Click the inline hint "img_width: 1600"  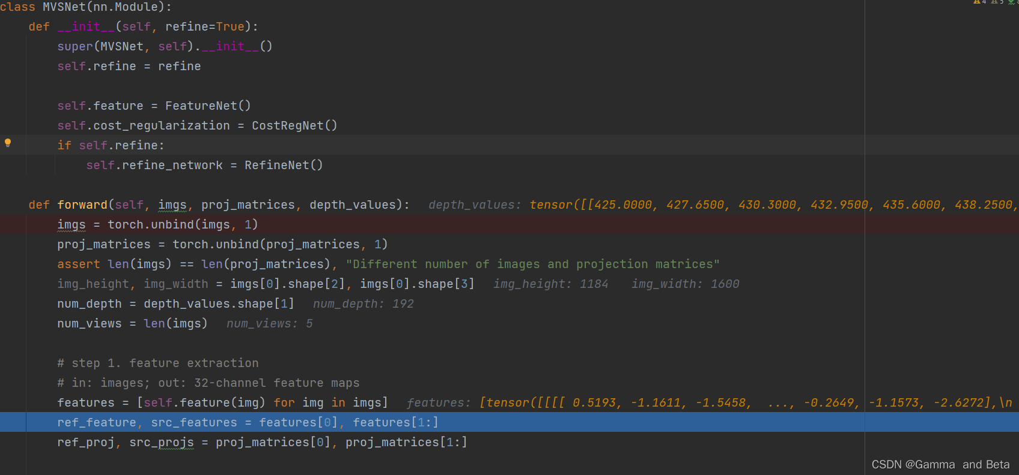tap(686, 284)
